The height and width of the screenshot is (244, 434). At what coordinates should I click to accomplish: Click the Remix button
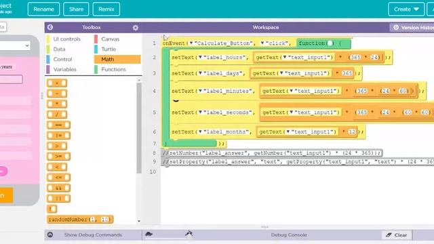(106, 9)
